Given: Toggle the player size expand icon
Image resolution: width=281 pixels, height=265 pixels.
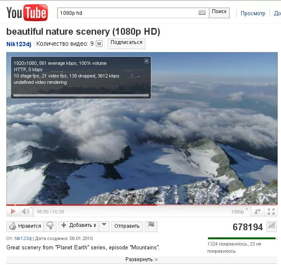Looking at the screenshot, I should pos(257,212).
